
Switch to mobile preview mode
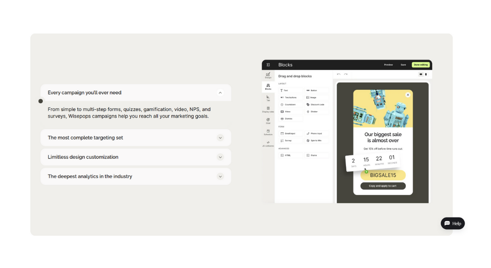pos(426,74)
